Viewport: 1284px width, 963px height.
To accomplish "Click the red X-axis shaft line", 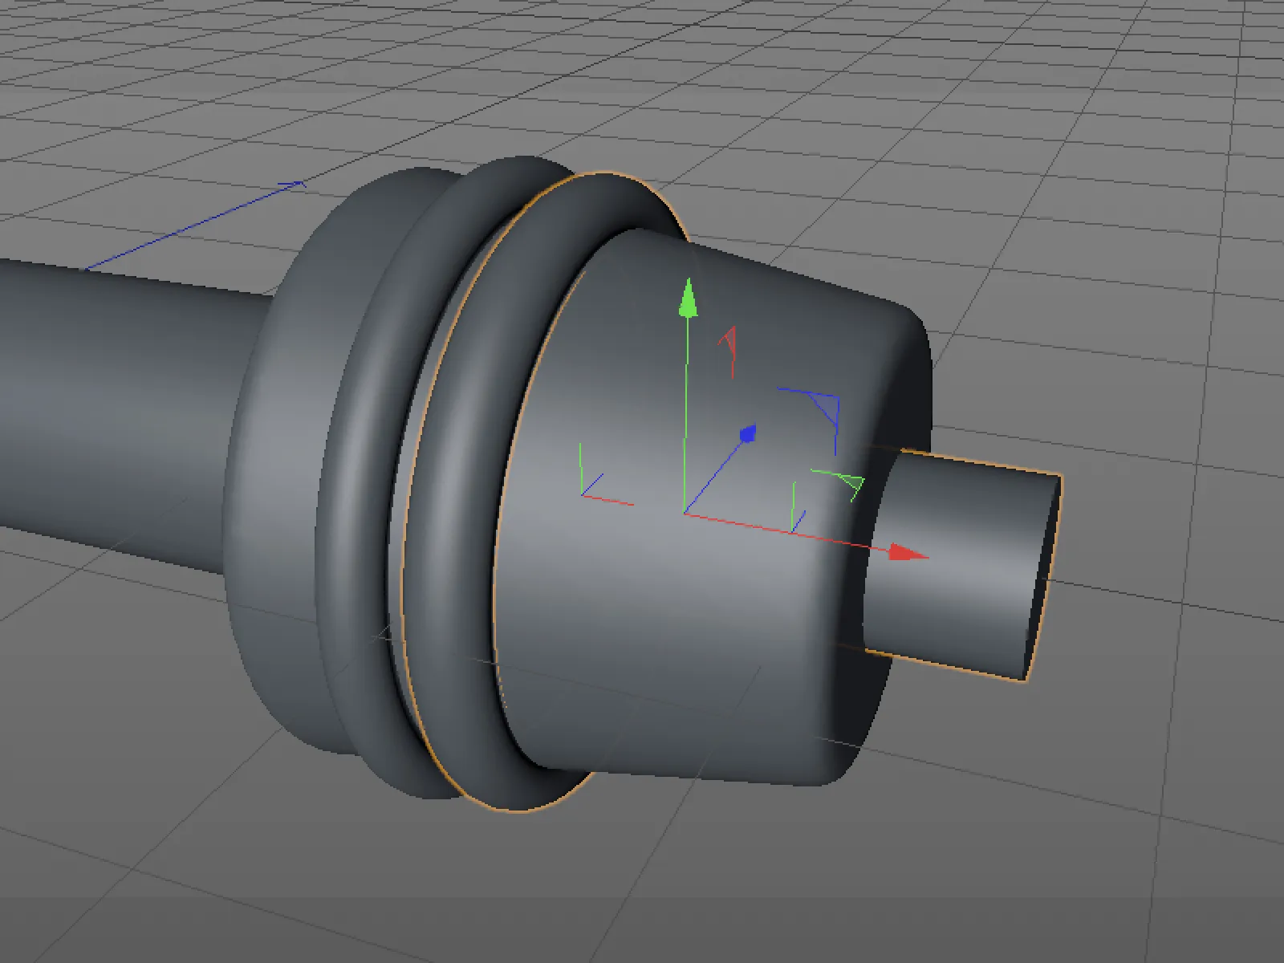I will click(786, 532).
